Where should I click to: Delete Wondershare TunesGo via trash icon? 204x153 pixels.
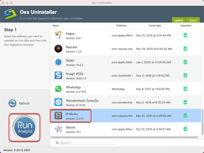(x=185, y=102)
